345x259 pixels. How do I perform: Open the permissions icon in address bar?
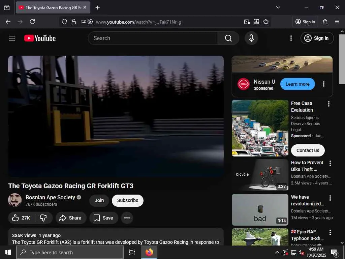(x=83, y=22)
